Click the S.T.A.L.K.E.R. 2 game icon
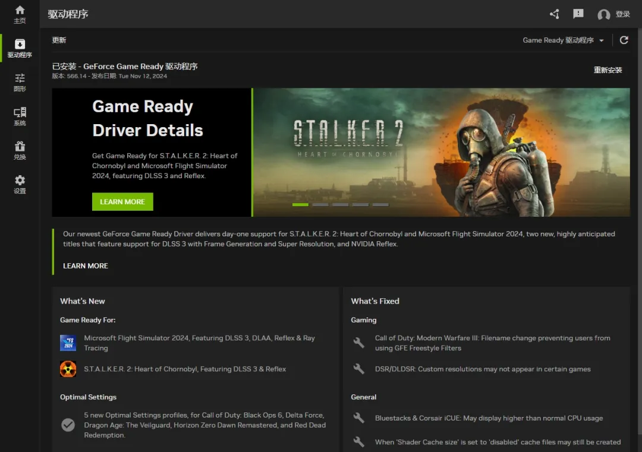The height and width of the screenshot is (452, 642). coord(68,369)
